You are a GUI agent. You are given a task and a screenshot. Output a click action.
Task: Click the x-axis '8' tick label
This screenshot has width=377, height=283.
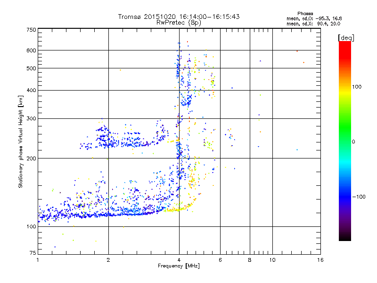pos(250,260)
